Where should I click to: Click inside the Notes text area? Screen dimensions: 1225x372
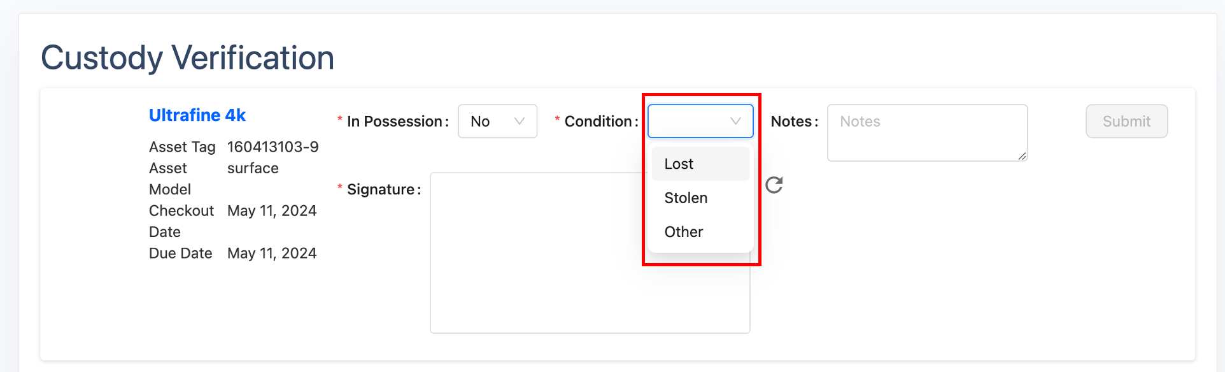(926, 132)
